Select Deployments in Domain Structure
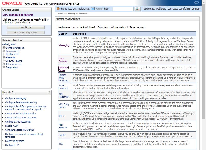Viewport: 206px width, 150px height. tap(12, 54)
